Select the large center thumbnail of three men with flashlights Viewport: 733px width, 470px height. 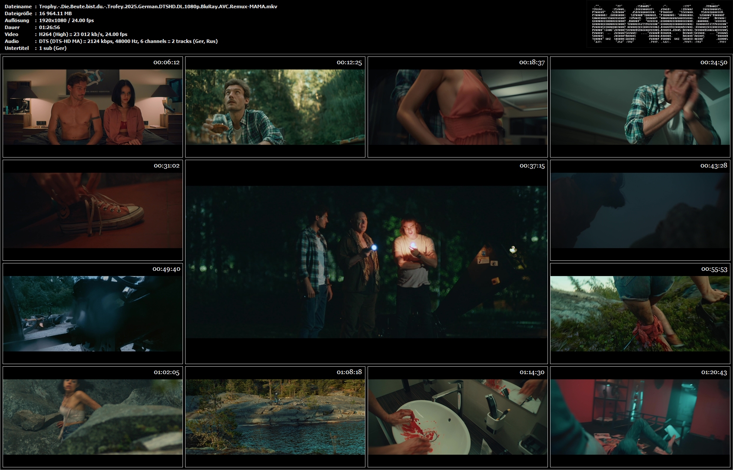pos(366,262)
